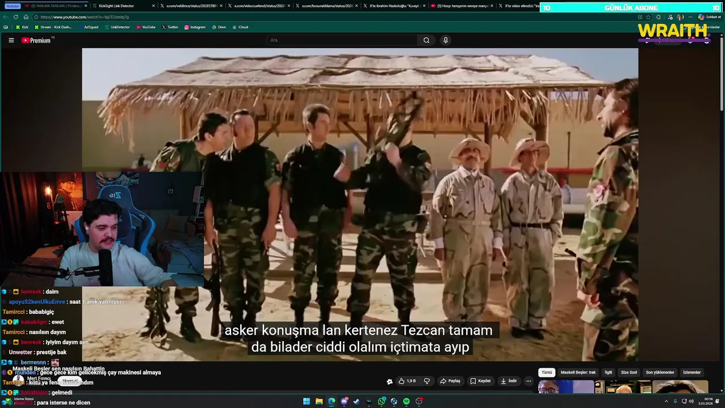The height and width of the screenshot is (408, 725).
Task: Select the İzlenenler filter chip
Action: (x=692, y=372)
